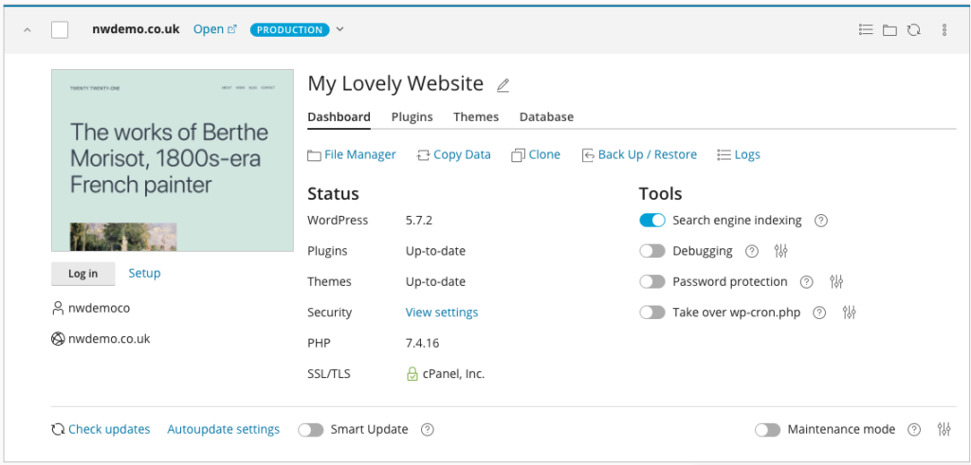
Task: Open the Autoupdate settings link
Action: click(x=224, y=429)
